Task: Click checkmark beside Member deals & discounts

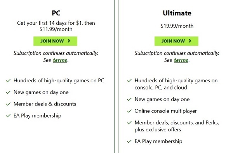Action: pyautogui.click(x=8, y=104)
